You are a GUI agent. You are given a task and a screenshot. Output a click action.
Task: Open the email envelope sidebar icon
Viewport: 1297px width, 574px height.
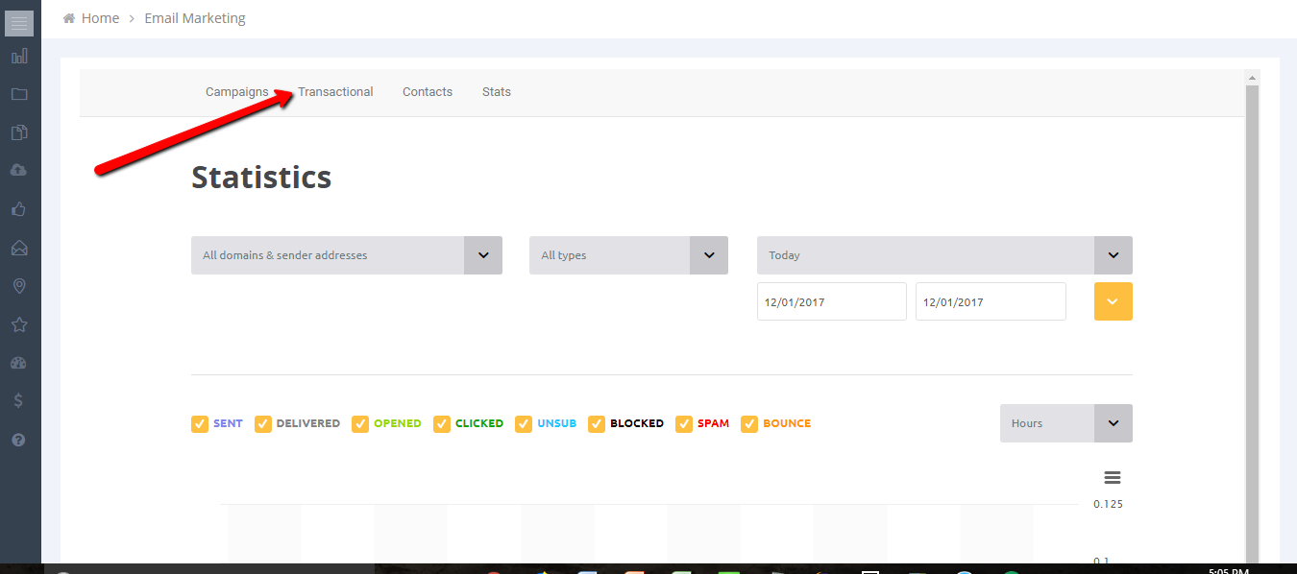coord(19,248)
